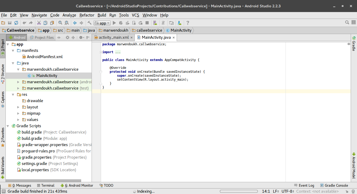Click the Undo arrow icon
This screenshot has width=357, height=194.
[x=24, y=23]
